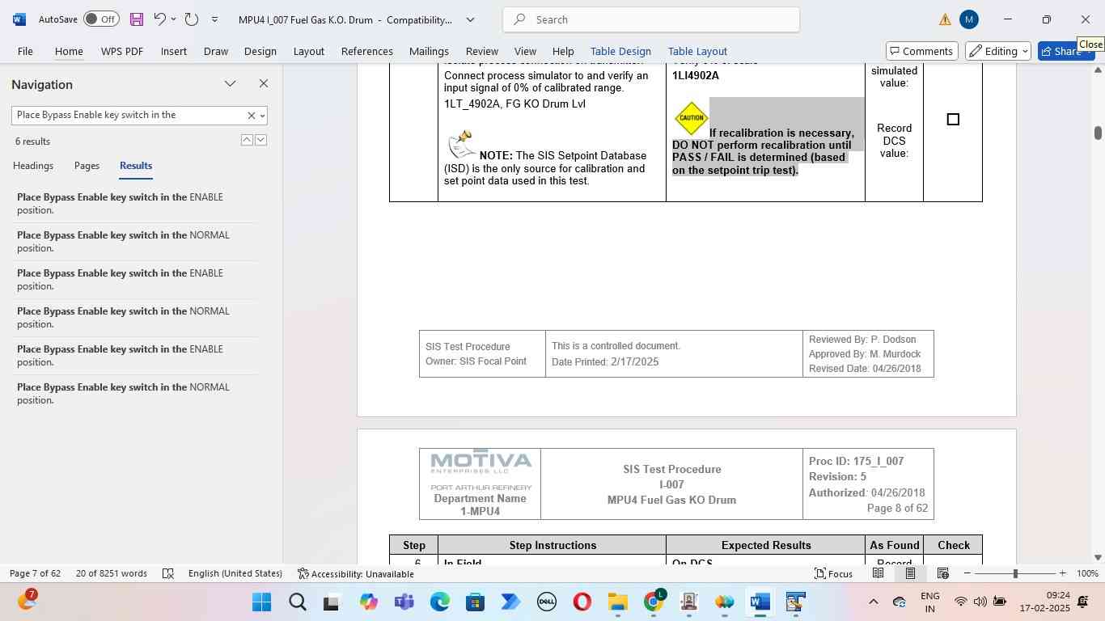
Task: Switch to the Home tab
Action: point(69,51)
